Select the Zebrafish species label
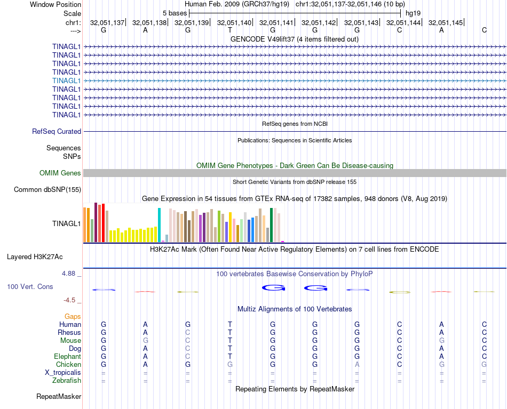 [67, 381]
